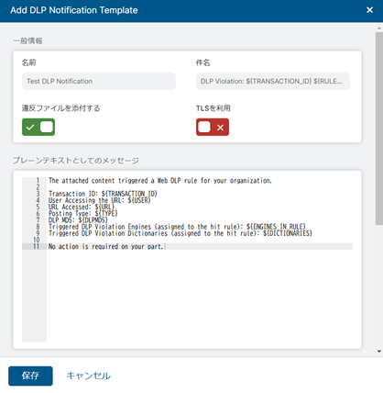Enable the TLSを利用 toggle

213,127
